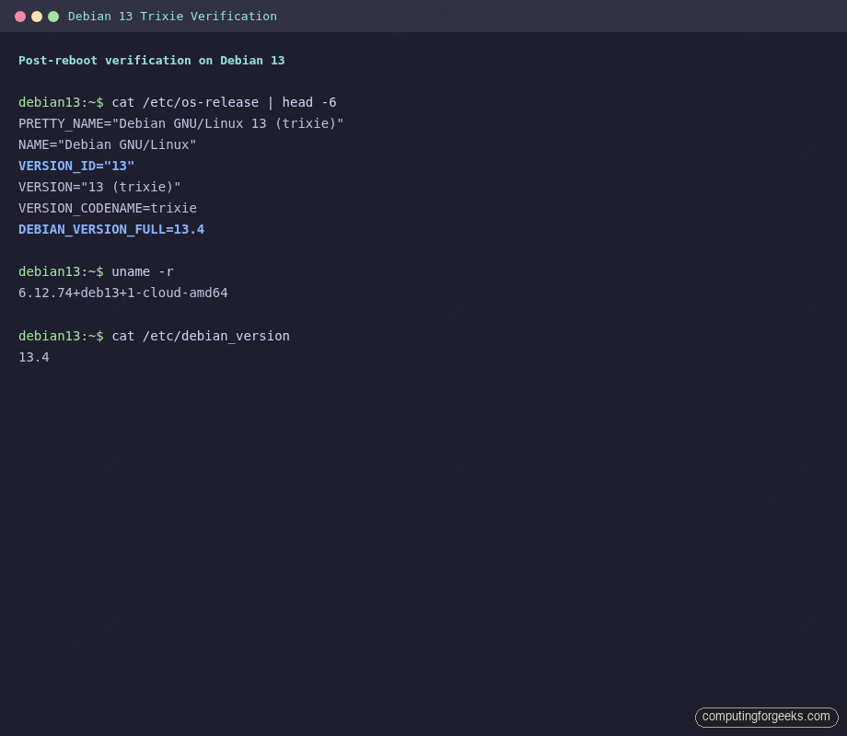This screenshot has height=736, width=847.
Task: Click the green maximize control
Action: 52,16
